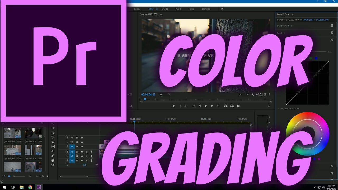Show more workspaces with double chevron
338x190 pixels.
222,9
